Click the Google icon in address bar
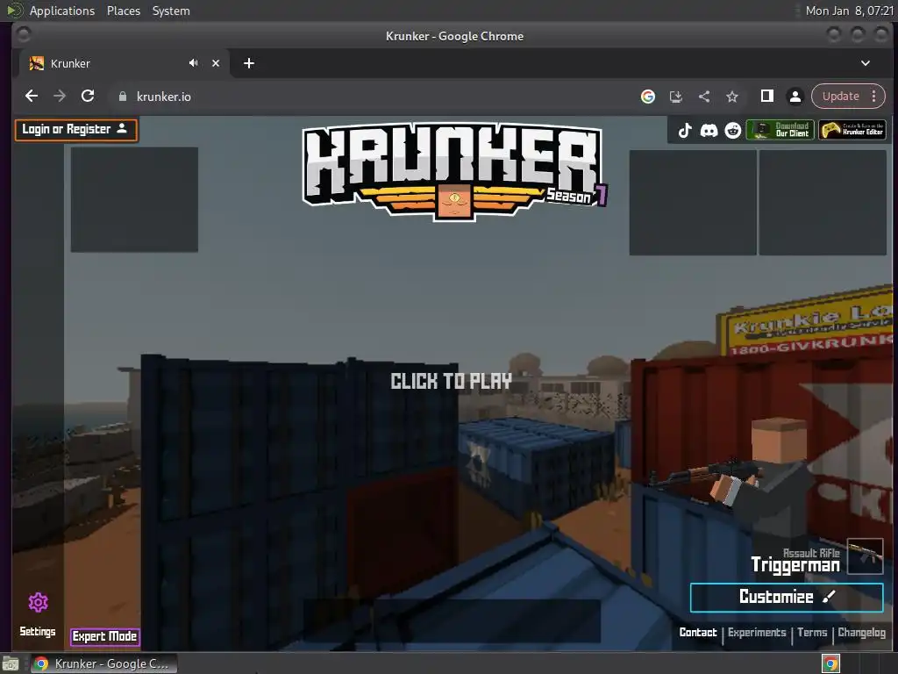Screen dimensions: 898x674 tap(648, 97)
